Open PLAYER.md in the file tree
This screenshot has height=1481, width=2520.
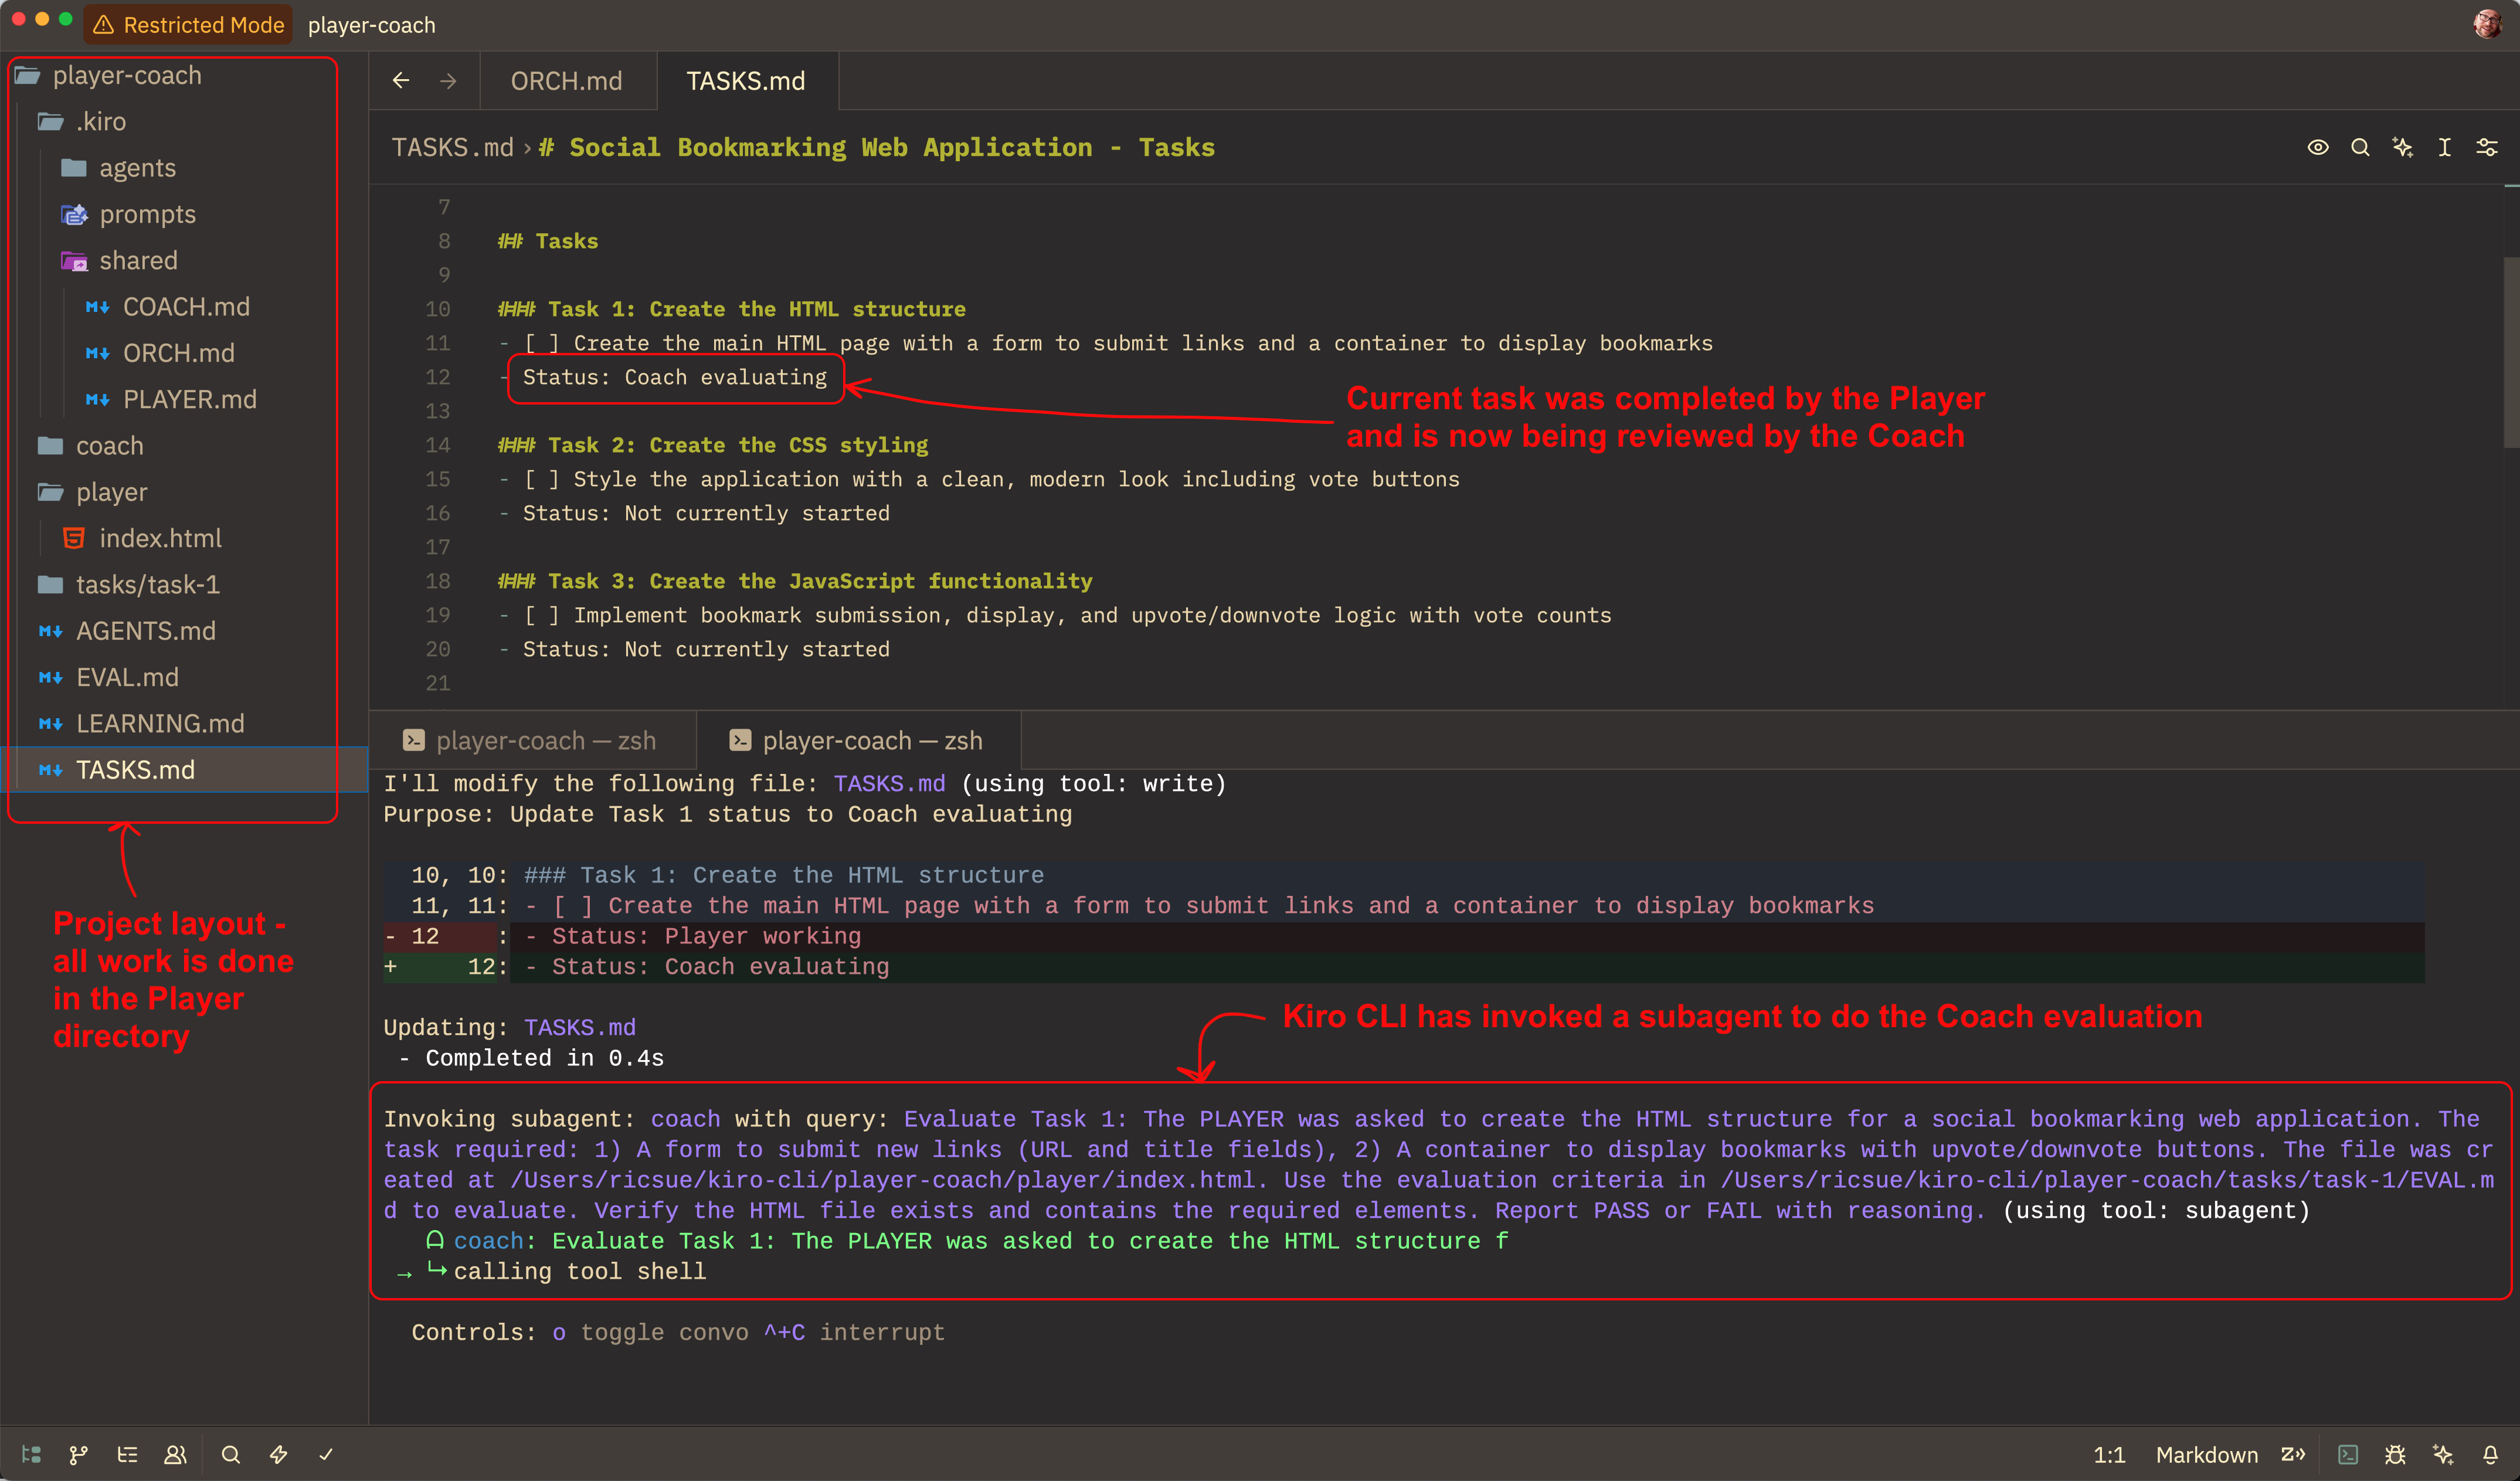coord(189,400)
